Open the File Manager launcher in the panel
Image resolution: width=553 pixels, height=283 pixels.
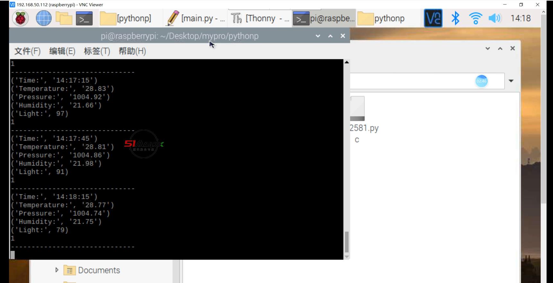pos(64,18)
